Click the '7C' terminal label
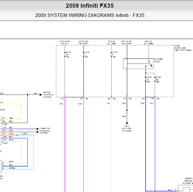Image resolution: width=193 pixels, height=192 pixels. point(124,99)
